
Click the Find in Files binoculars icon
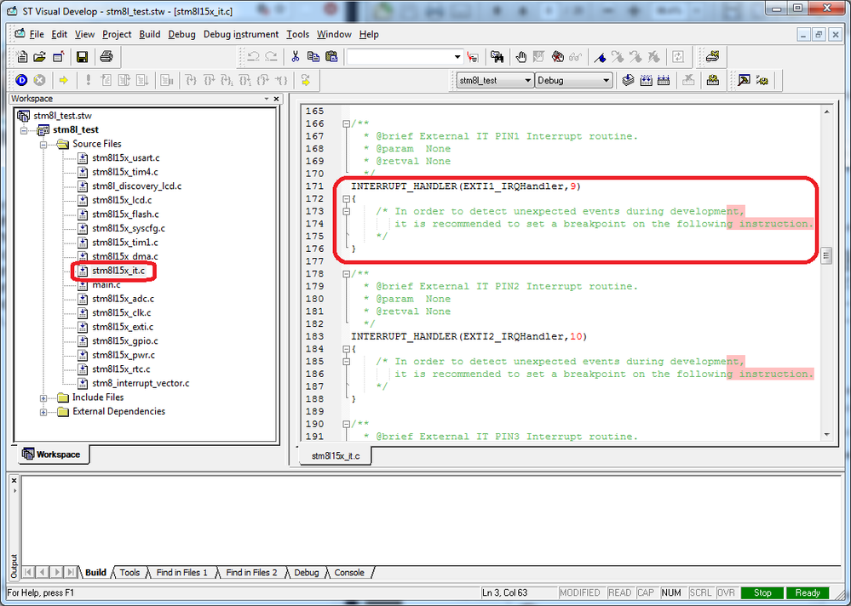497,57
